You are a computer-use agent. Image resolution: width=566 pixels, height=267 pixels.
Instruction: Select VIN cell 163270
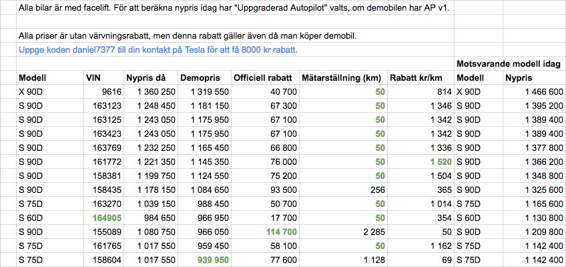(x=103, y=204)
